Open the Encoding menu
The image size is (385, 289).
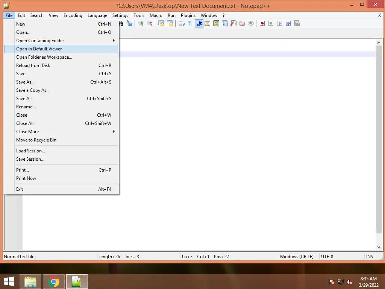pos(73,15)
